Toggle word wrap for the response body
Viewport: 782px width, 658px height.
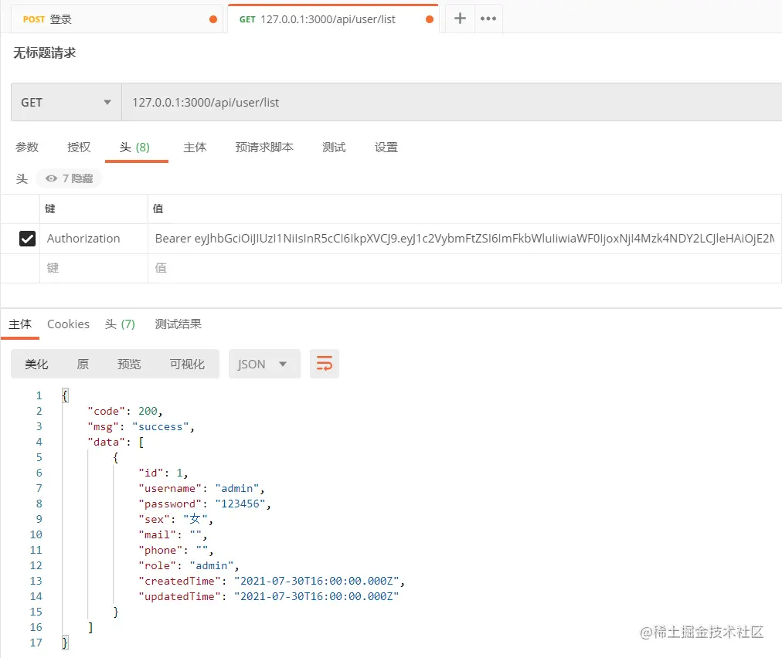click(325, 364)
